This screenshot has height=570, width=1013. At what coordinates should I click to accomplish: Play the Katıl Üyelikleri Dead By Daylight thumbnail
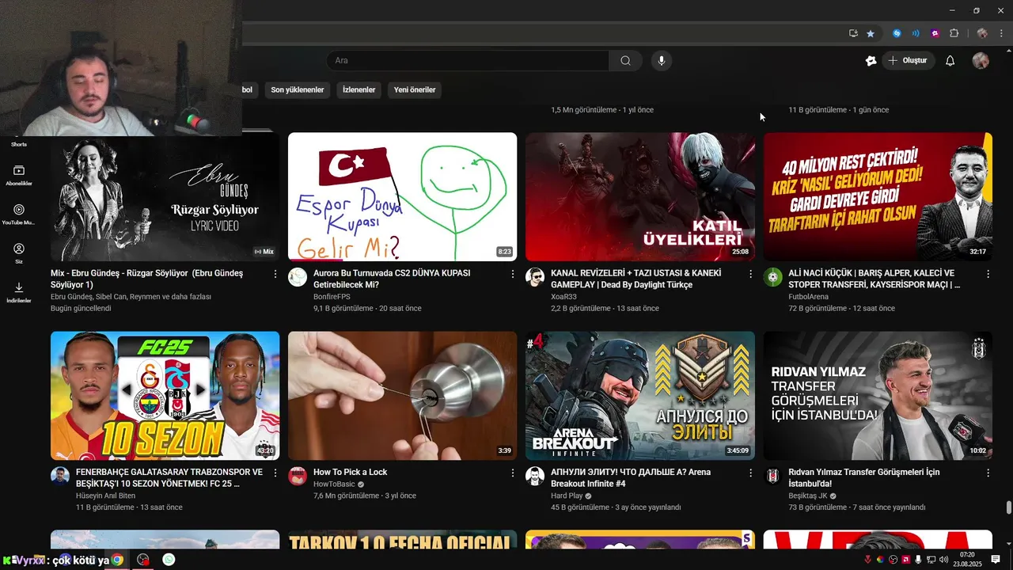[639, 197]
